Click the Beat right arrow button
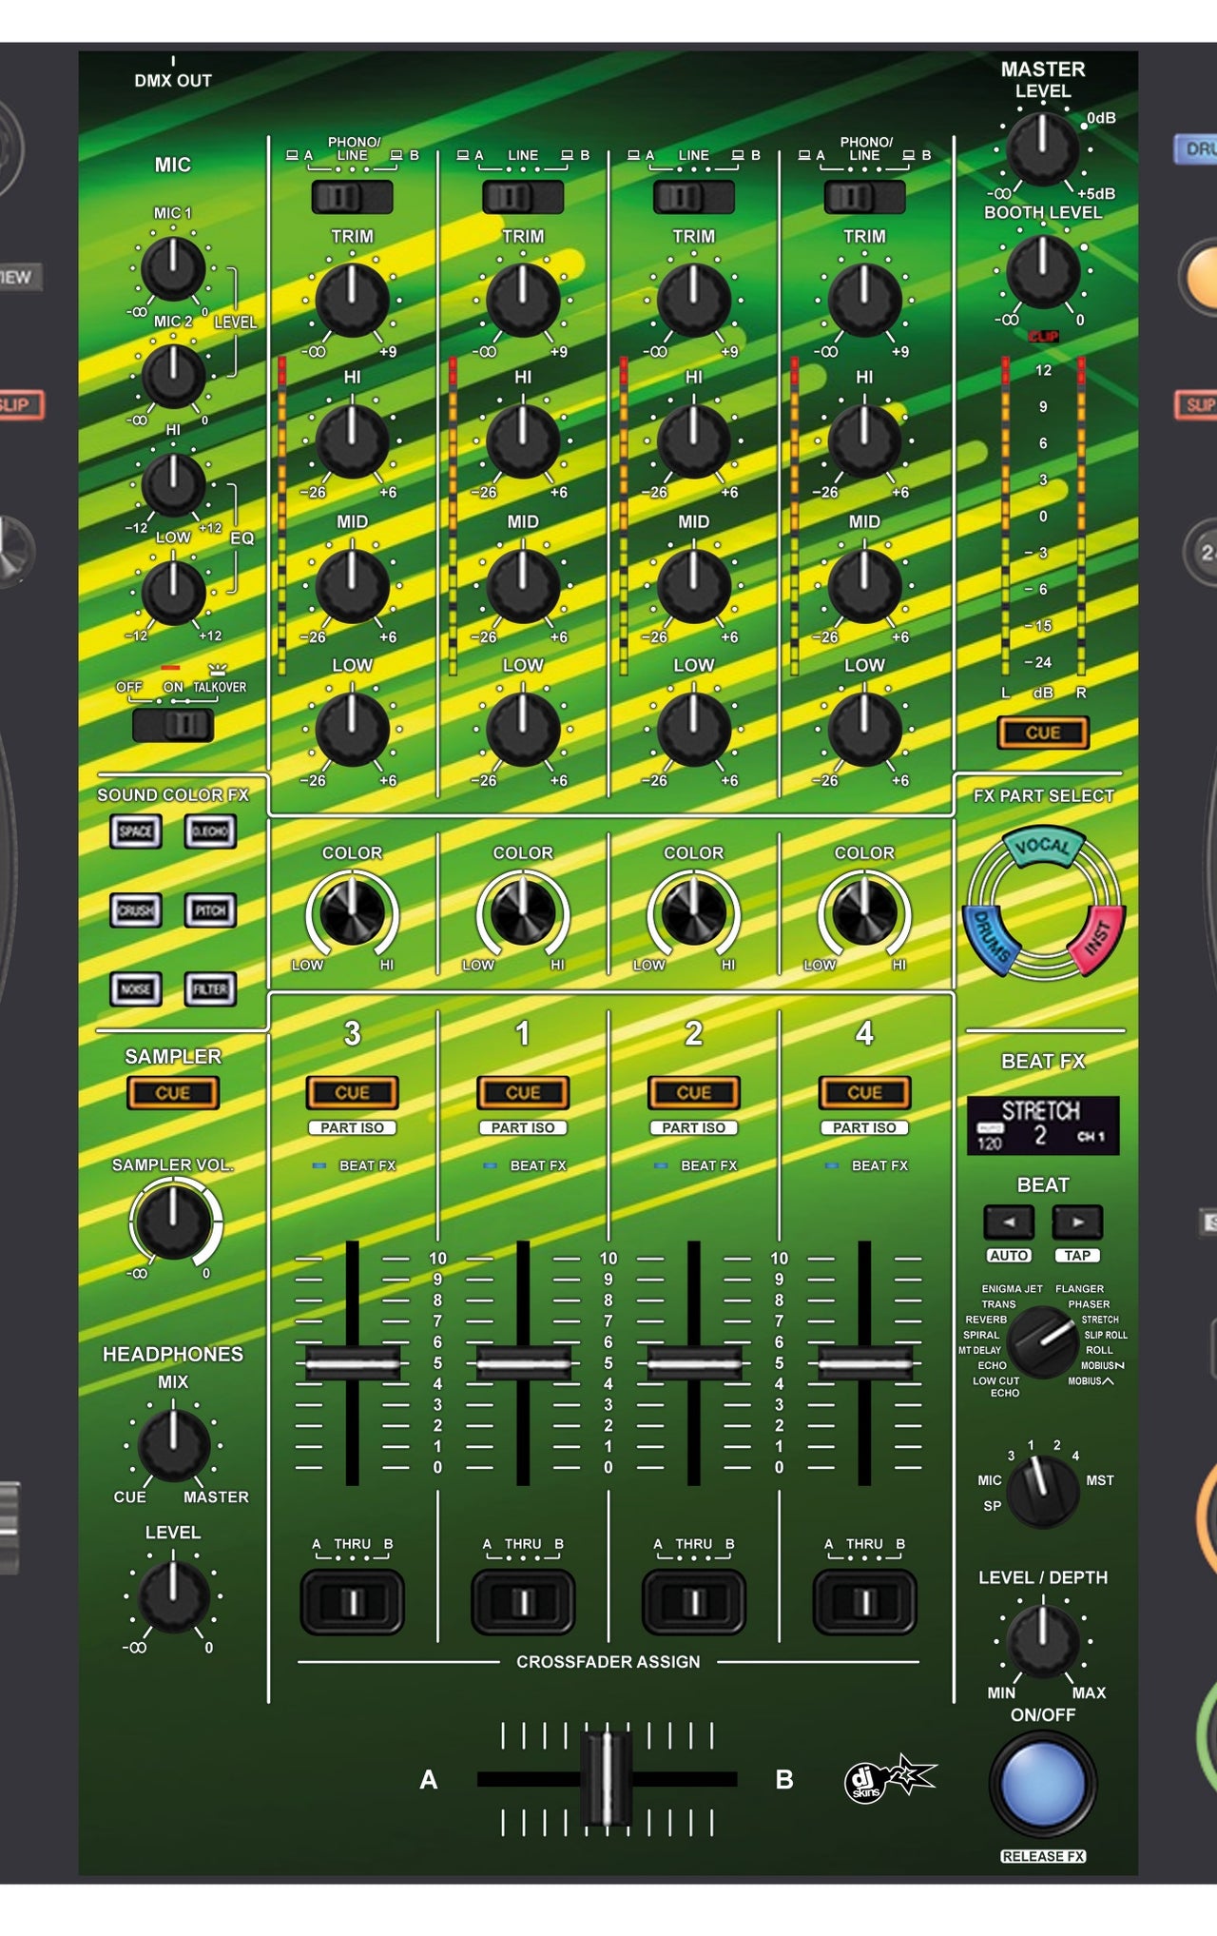This screenshot has height=1936, width=1217. (1077, 1222)
